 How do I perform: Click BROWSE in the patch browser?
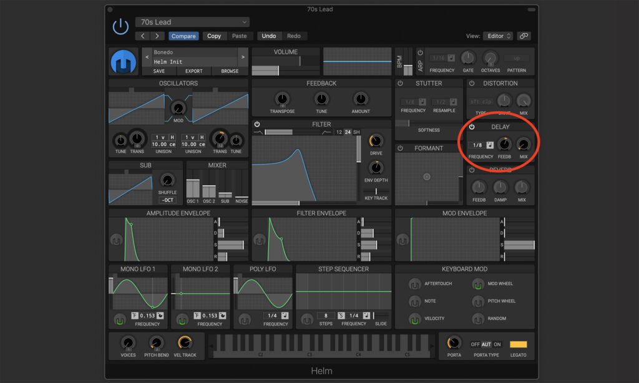point(230,71)
